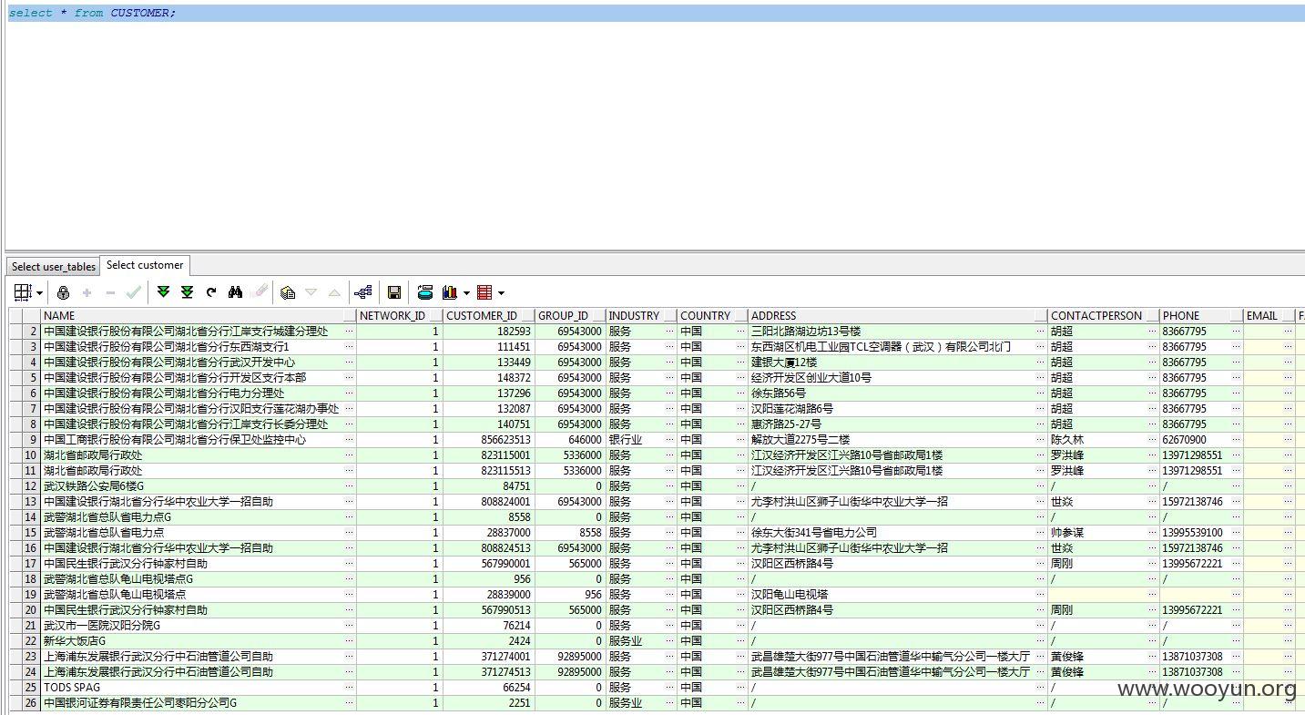Click the eraser clear-record icon

pos(260,292)
